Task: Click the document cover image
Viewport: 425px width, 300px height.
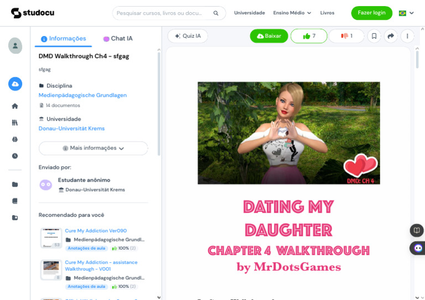Action: [289, 133]
